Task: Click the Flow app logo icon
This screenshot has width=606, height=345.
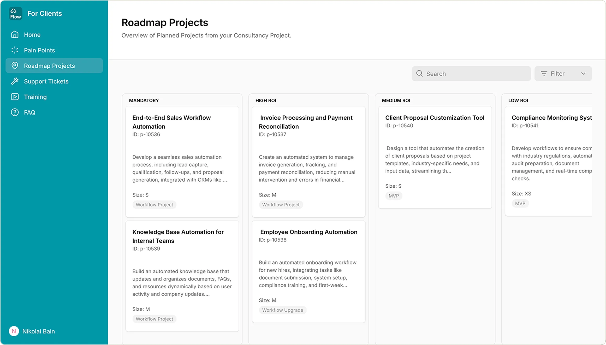Action: coord(15,13)
